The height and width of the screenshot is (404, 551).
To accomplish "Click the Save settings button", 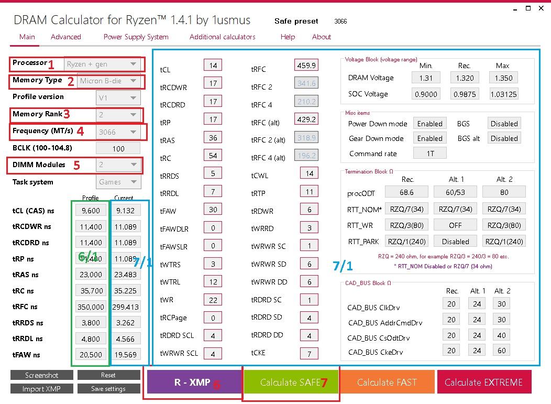I will click(108, 388).
